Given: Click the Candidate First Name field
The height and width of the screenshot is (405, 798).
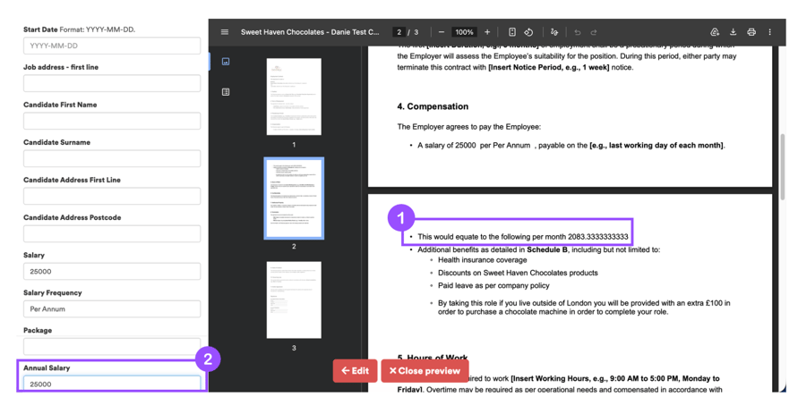Looking at the screenshot, I should click(112, 121).
